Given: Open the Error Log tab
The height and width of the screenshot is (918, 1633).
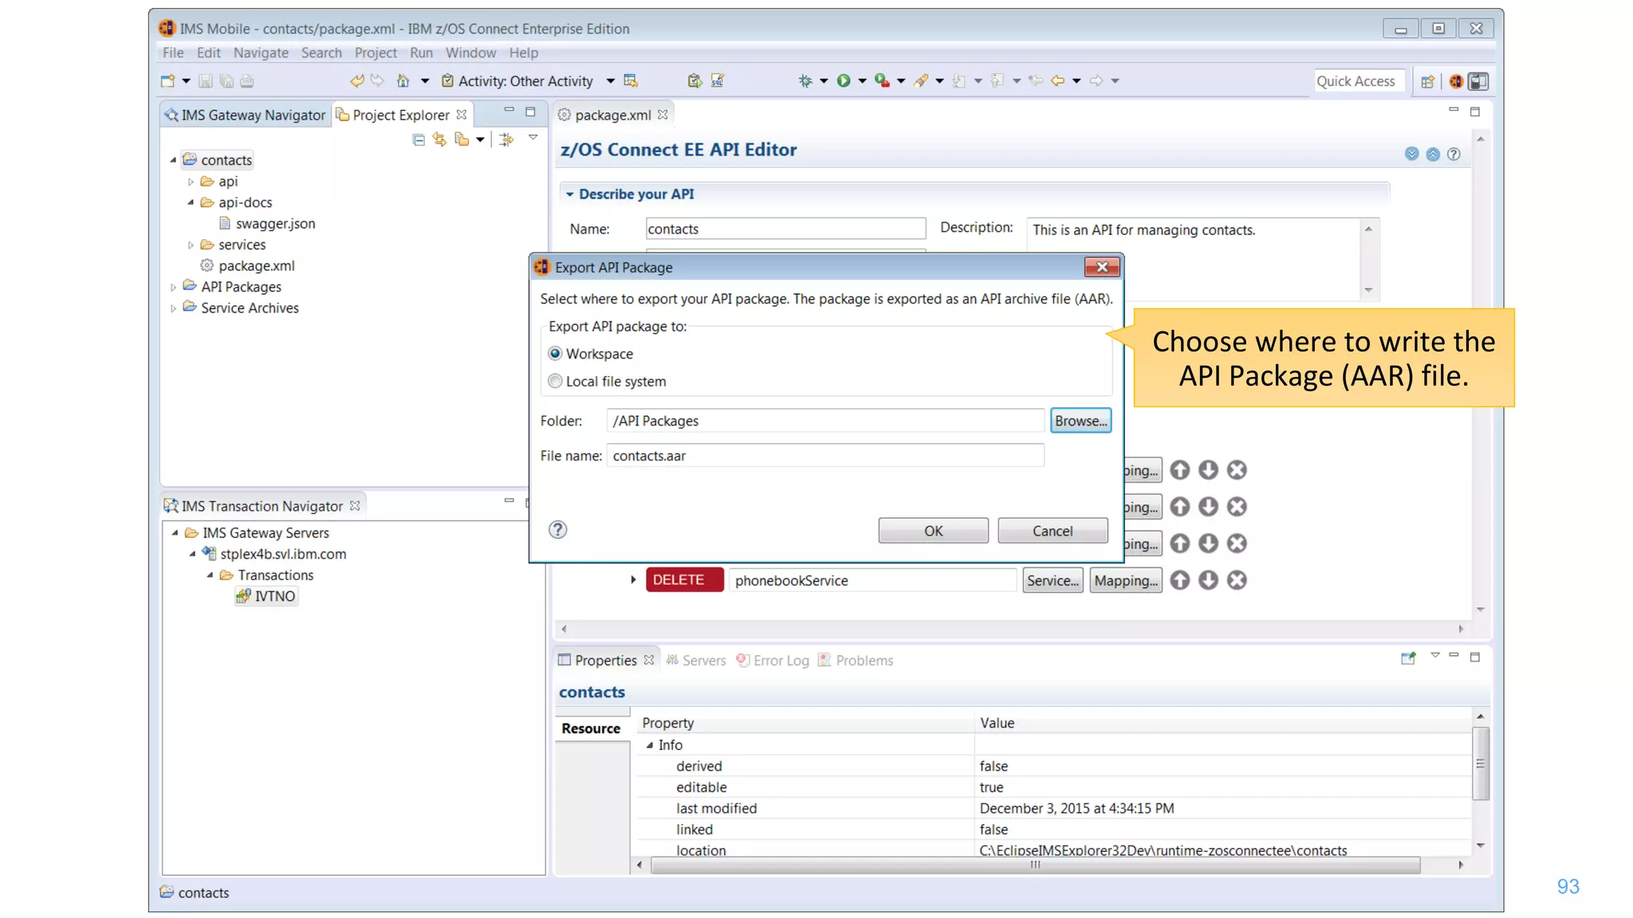Looking at the screenshot, I should pos(773,661).
